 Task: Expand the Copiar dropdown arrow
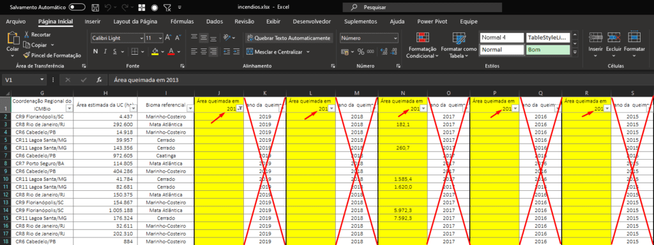[x=52, y=45]
